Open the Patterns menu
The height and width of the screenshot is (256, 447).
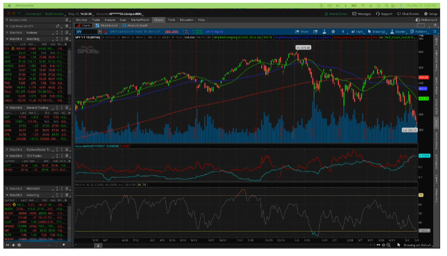point(418,32)
